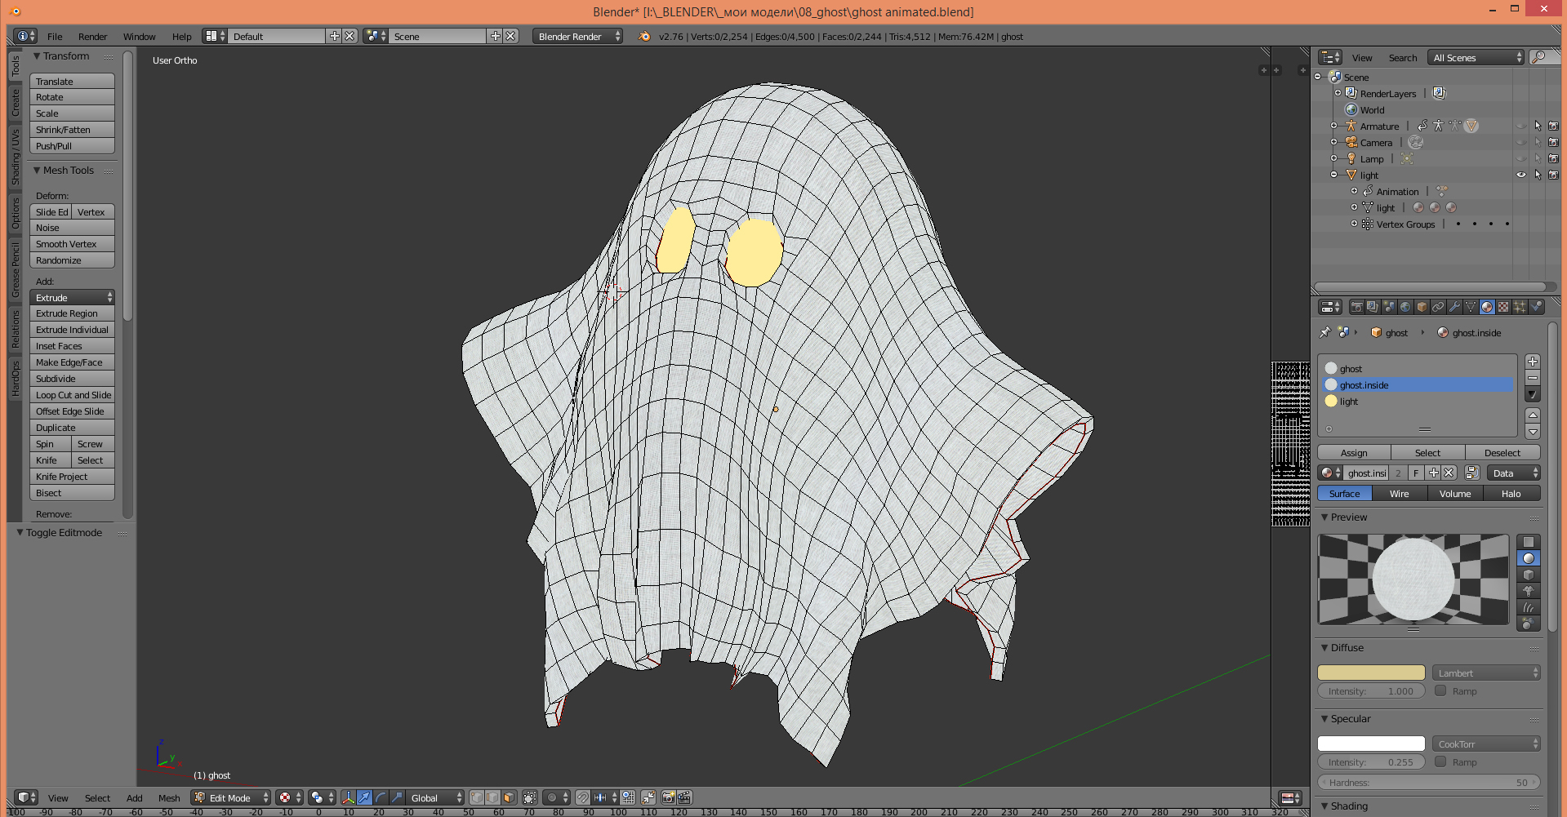Open the Mesh menu in the 3D view header
Image resolution: width=1567 pixels, height=817 pixels.
pos(169,797)
